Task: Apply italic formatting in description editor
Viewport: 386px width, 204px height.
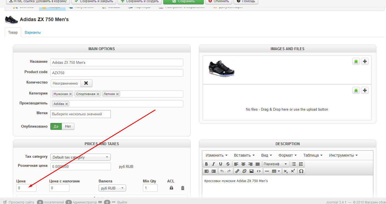Action: pyautogui.click(x=213, y=164)
